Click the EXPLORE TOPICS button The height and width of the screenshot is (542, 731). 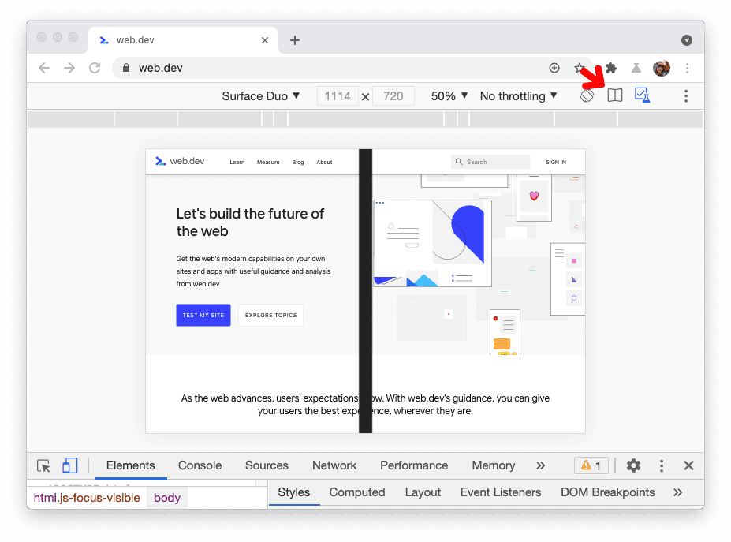270,315
